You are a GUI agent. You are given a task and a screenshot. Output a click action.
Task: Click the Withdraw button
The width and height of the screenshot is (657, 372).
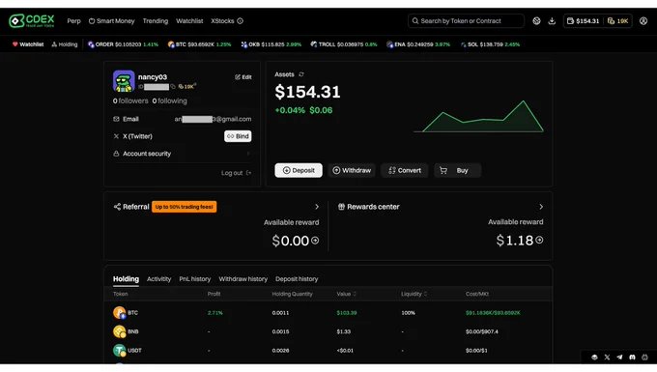tap(352, 170)
